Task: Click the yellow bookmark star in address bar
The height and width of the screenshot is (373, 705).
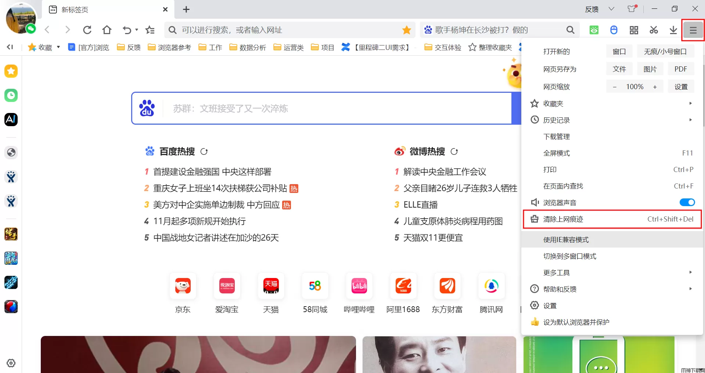Action: point(406,30)
